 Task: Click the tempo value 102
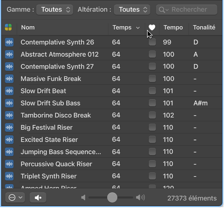(169, 115)
